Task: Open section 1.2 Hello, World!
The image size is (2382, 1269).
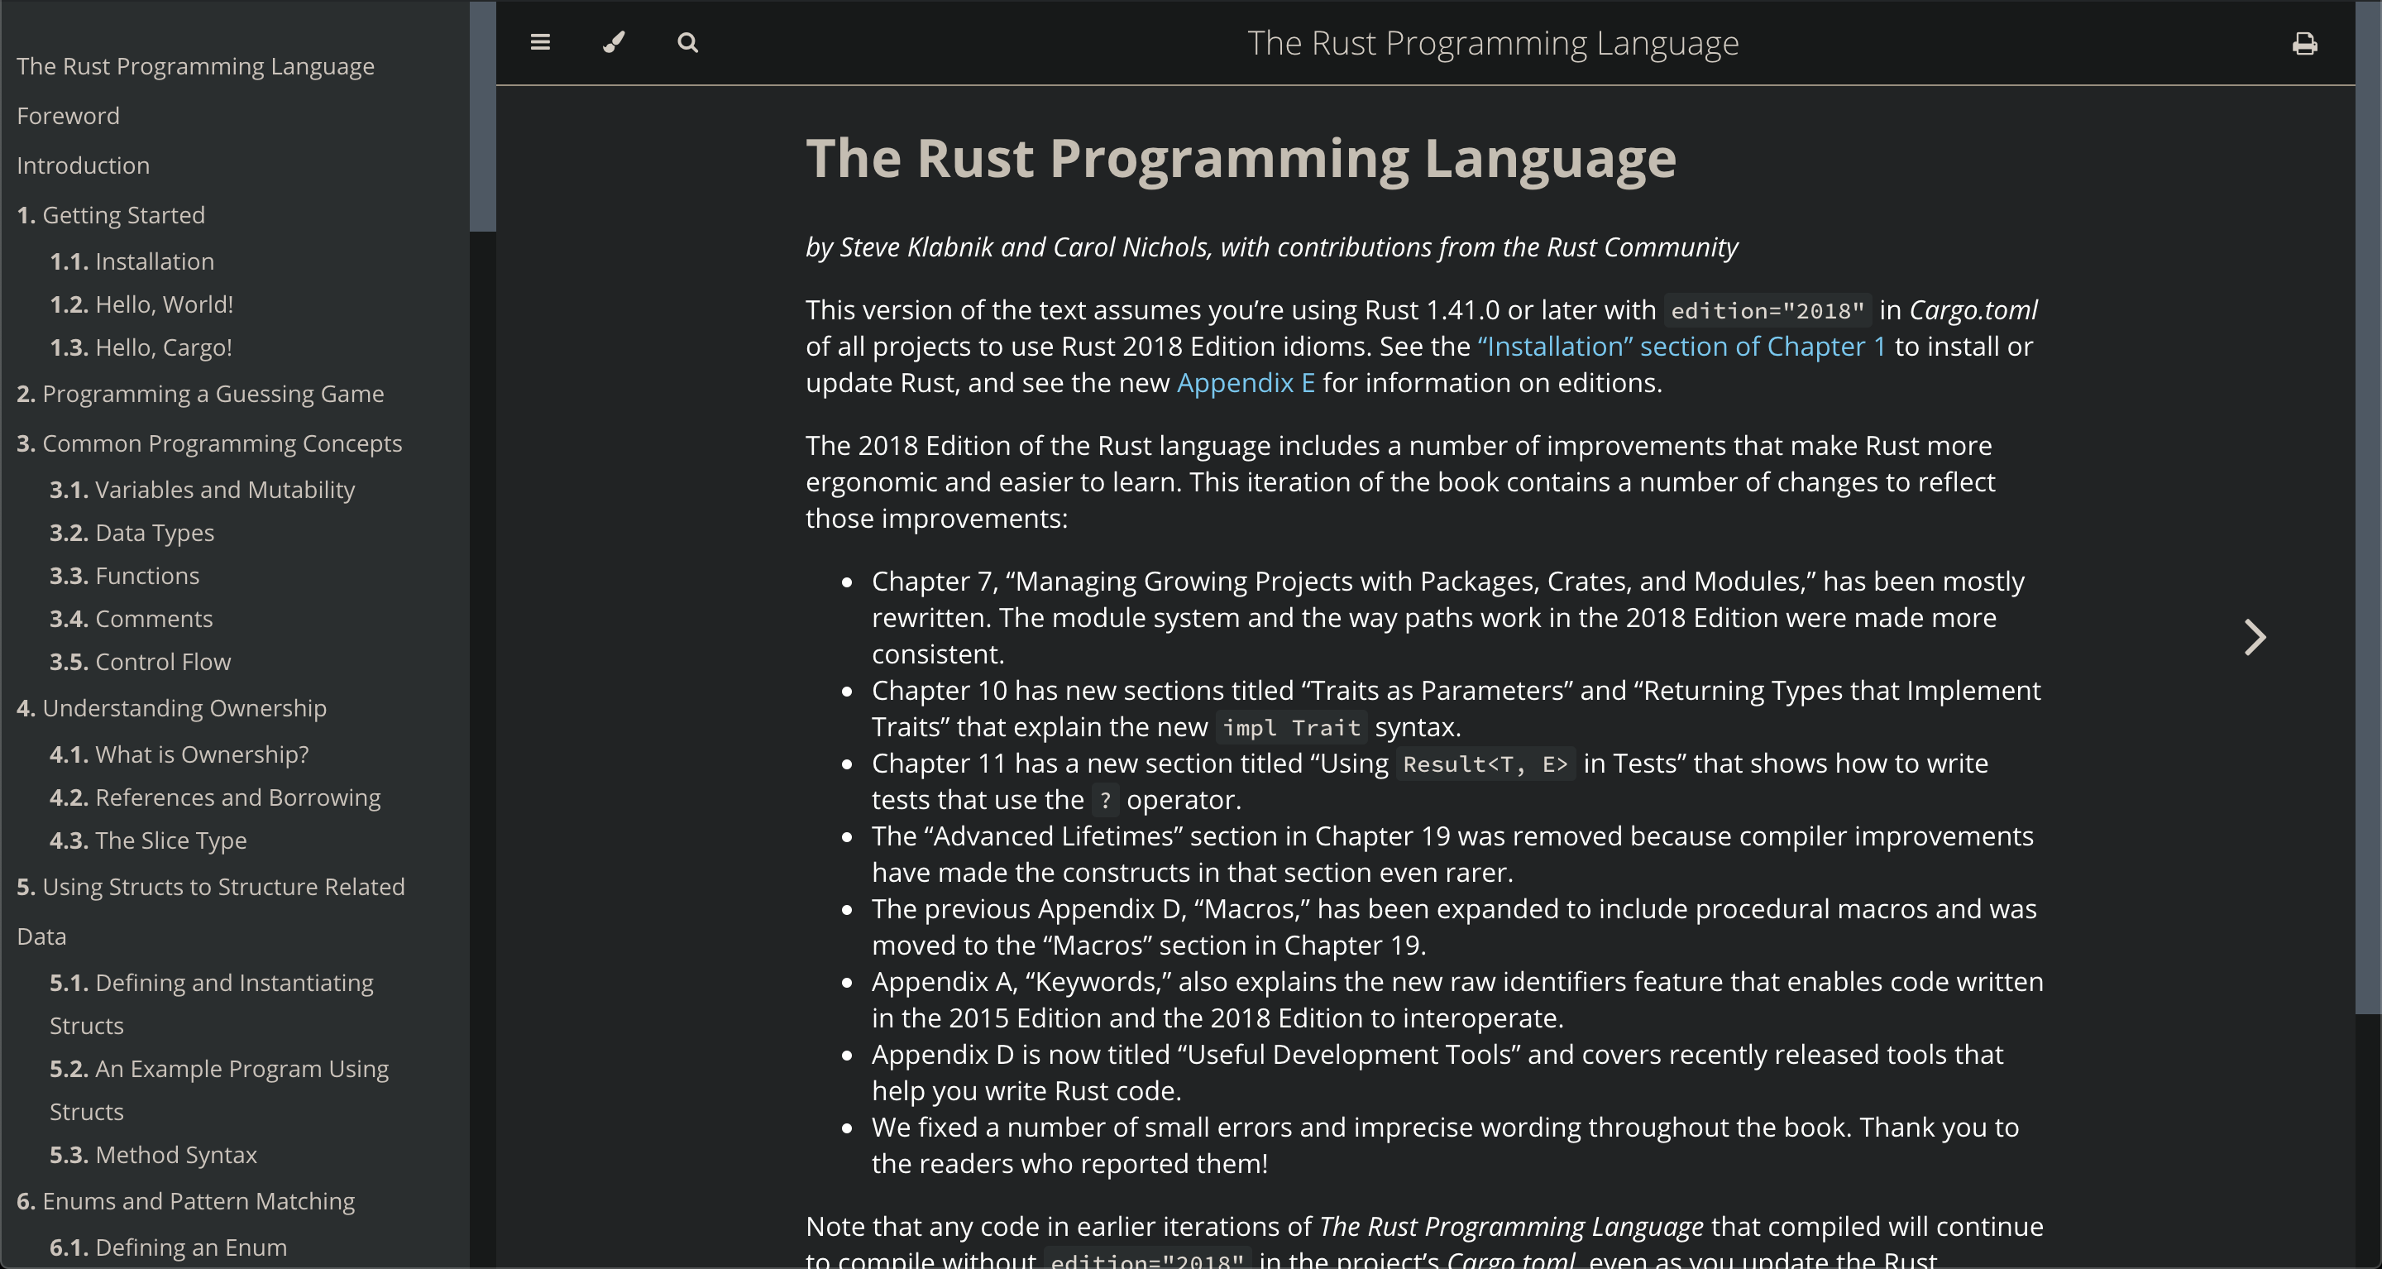Action: 141,304
